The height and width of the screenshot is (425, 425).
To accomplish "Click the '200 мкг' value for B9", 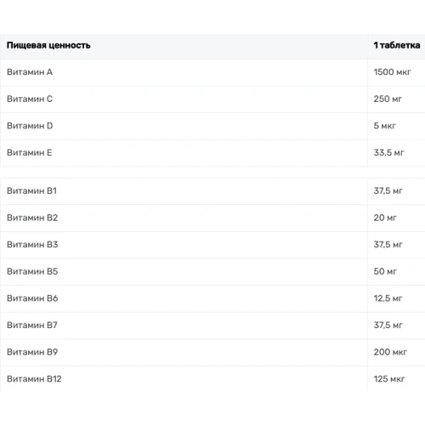I will pyautogui.click(x=390, y=352).
